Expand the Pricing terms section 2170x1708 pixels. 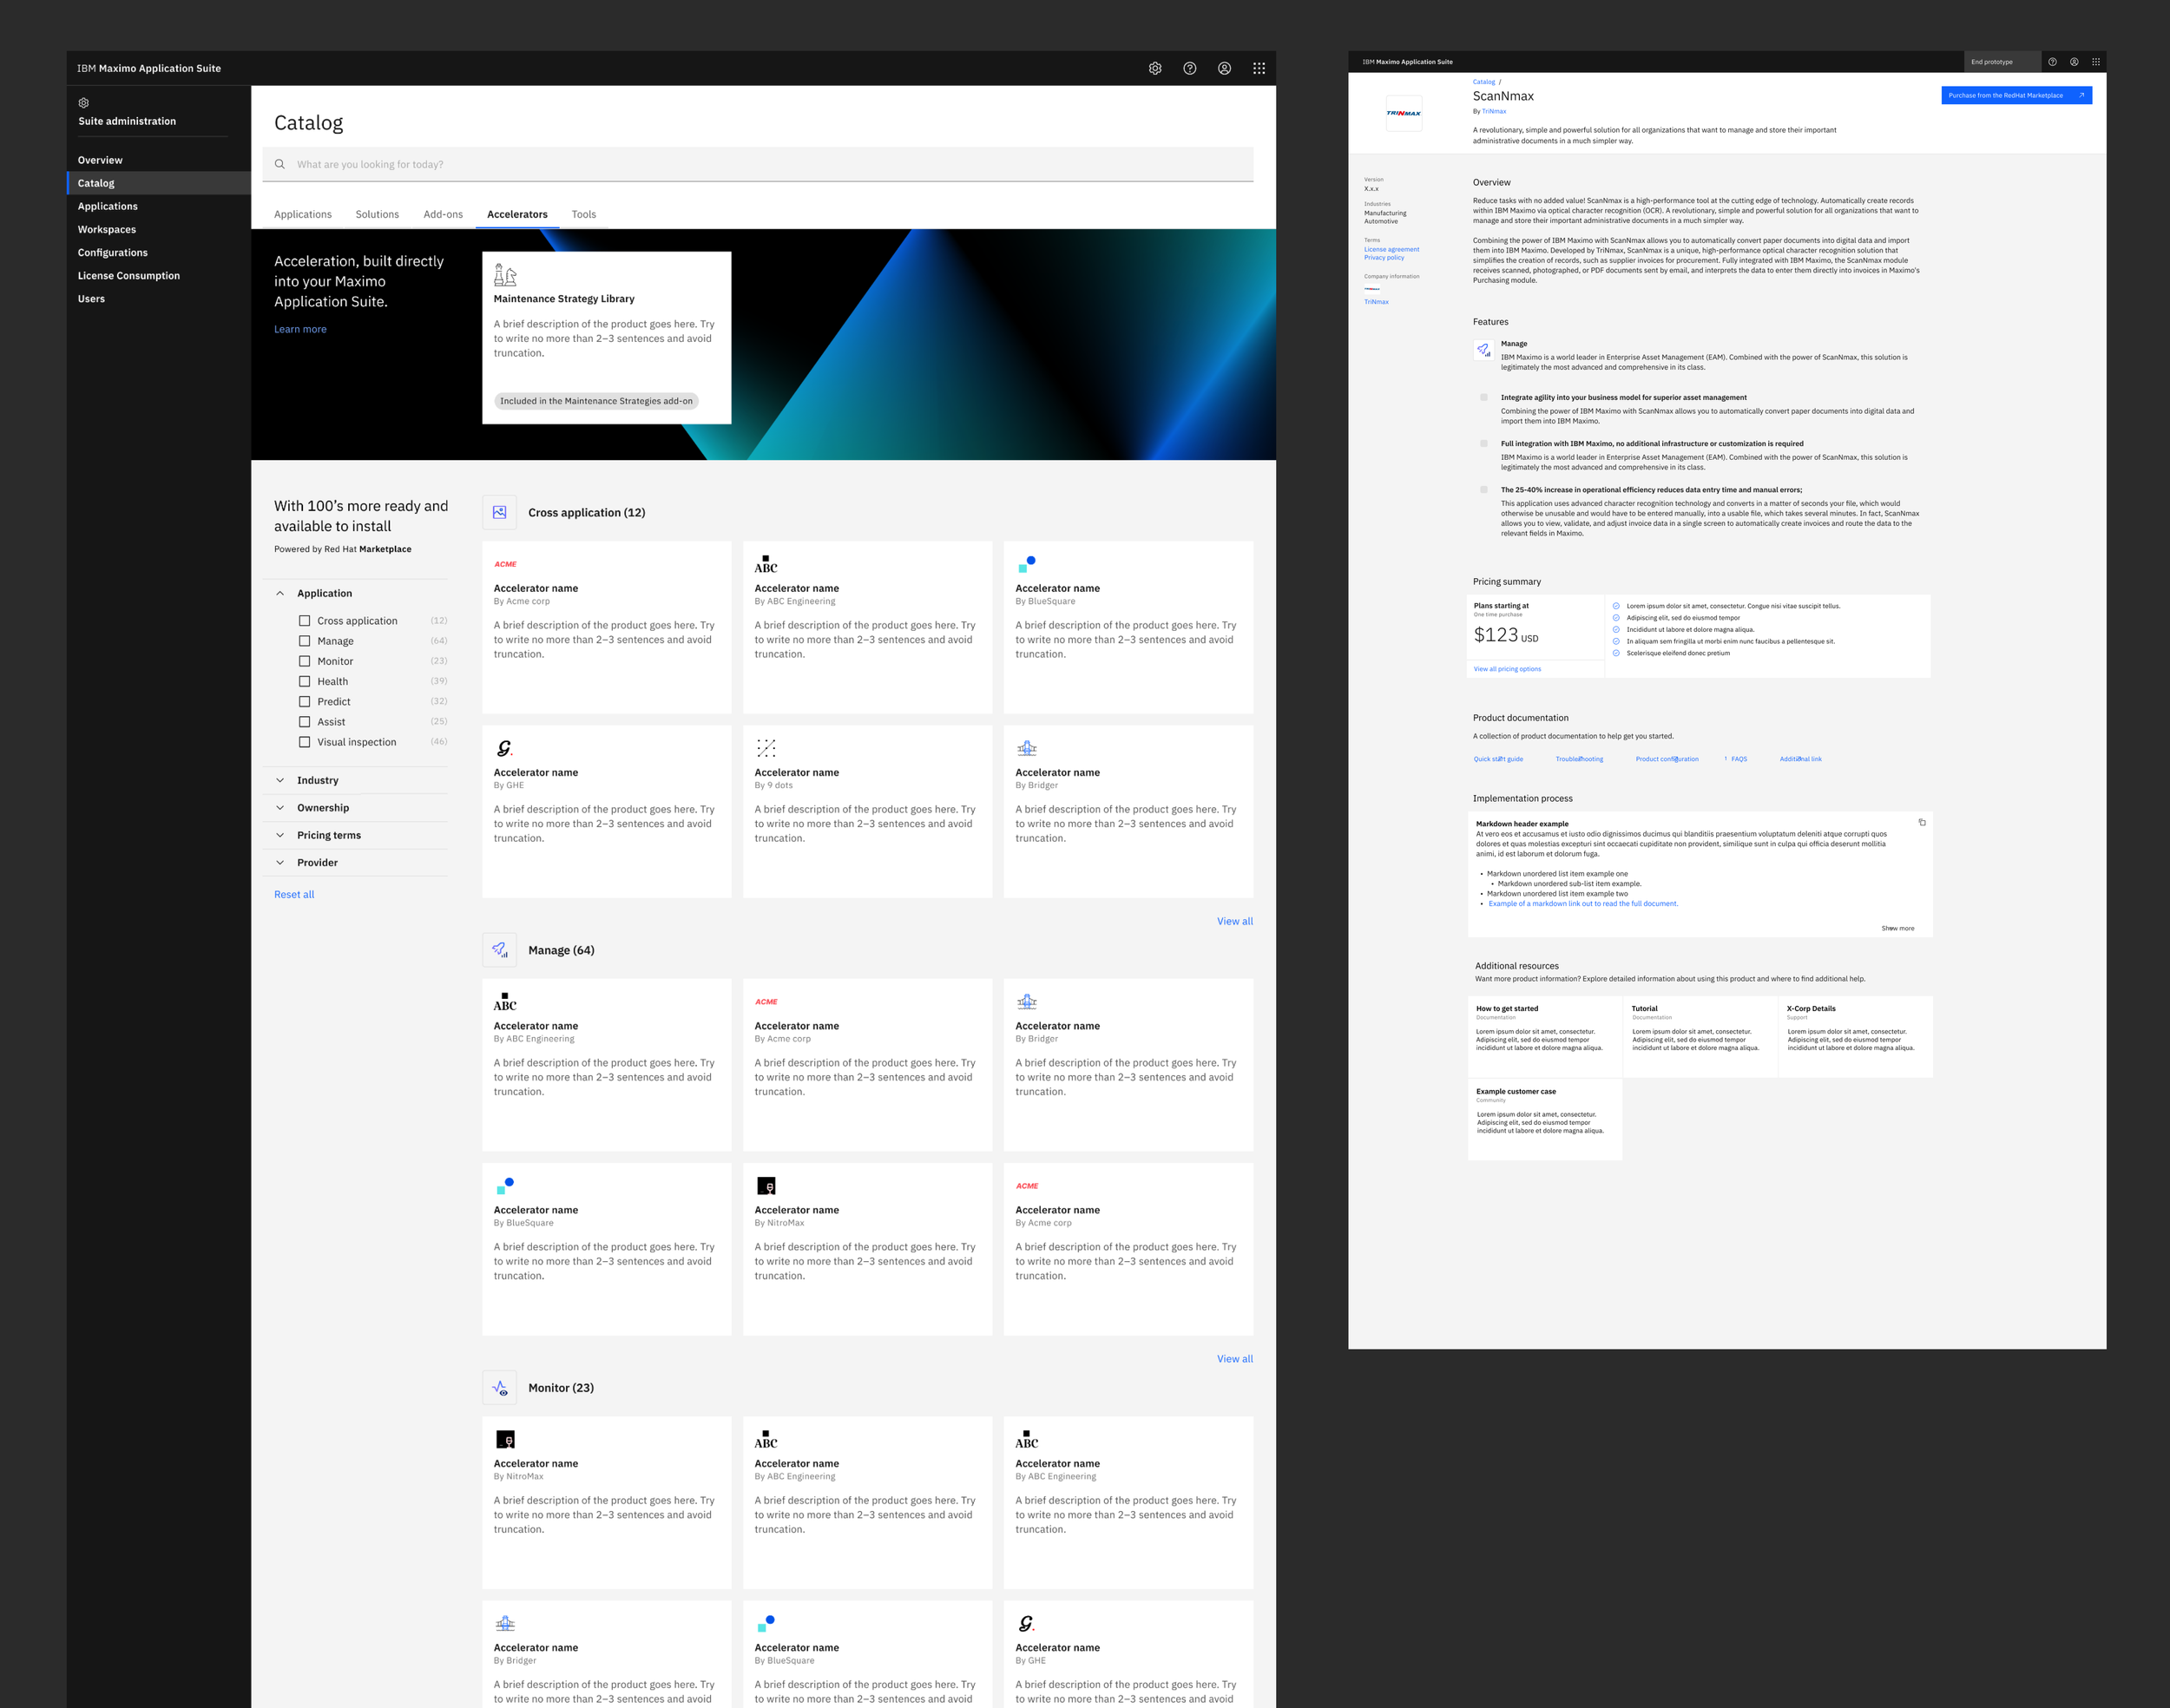(280, 835)
